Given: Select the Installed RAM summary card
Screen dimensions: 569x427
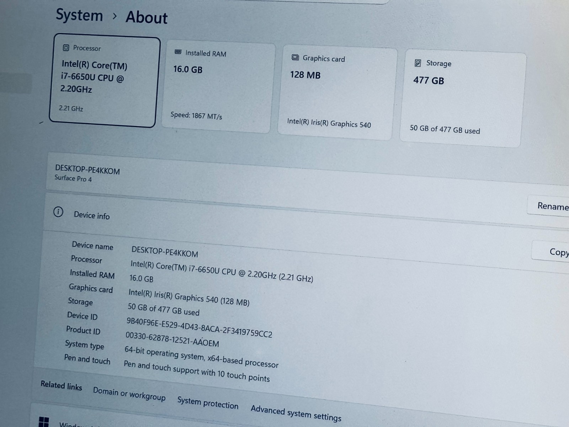Looking at the screenshot, I should (218, 87).
